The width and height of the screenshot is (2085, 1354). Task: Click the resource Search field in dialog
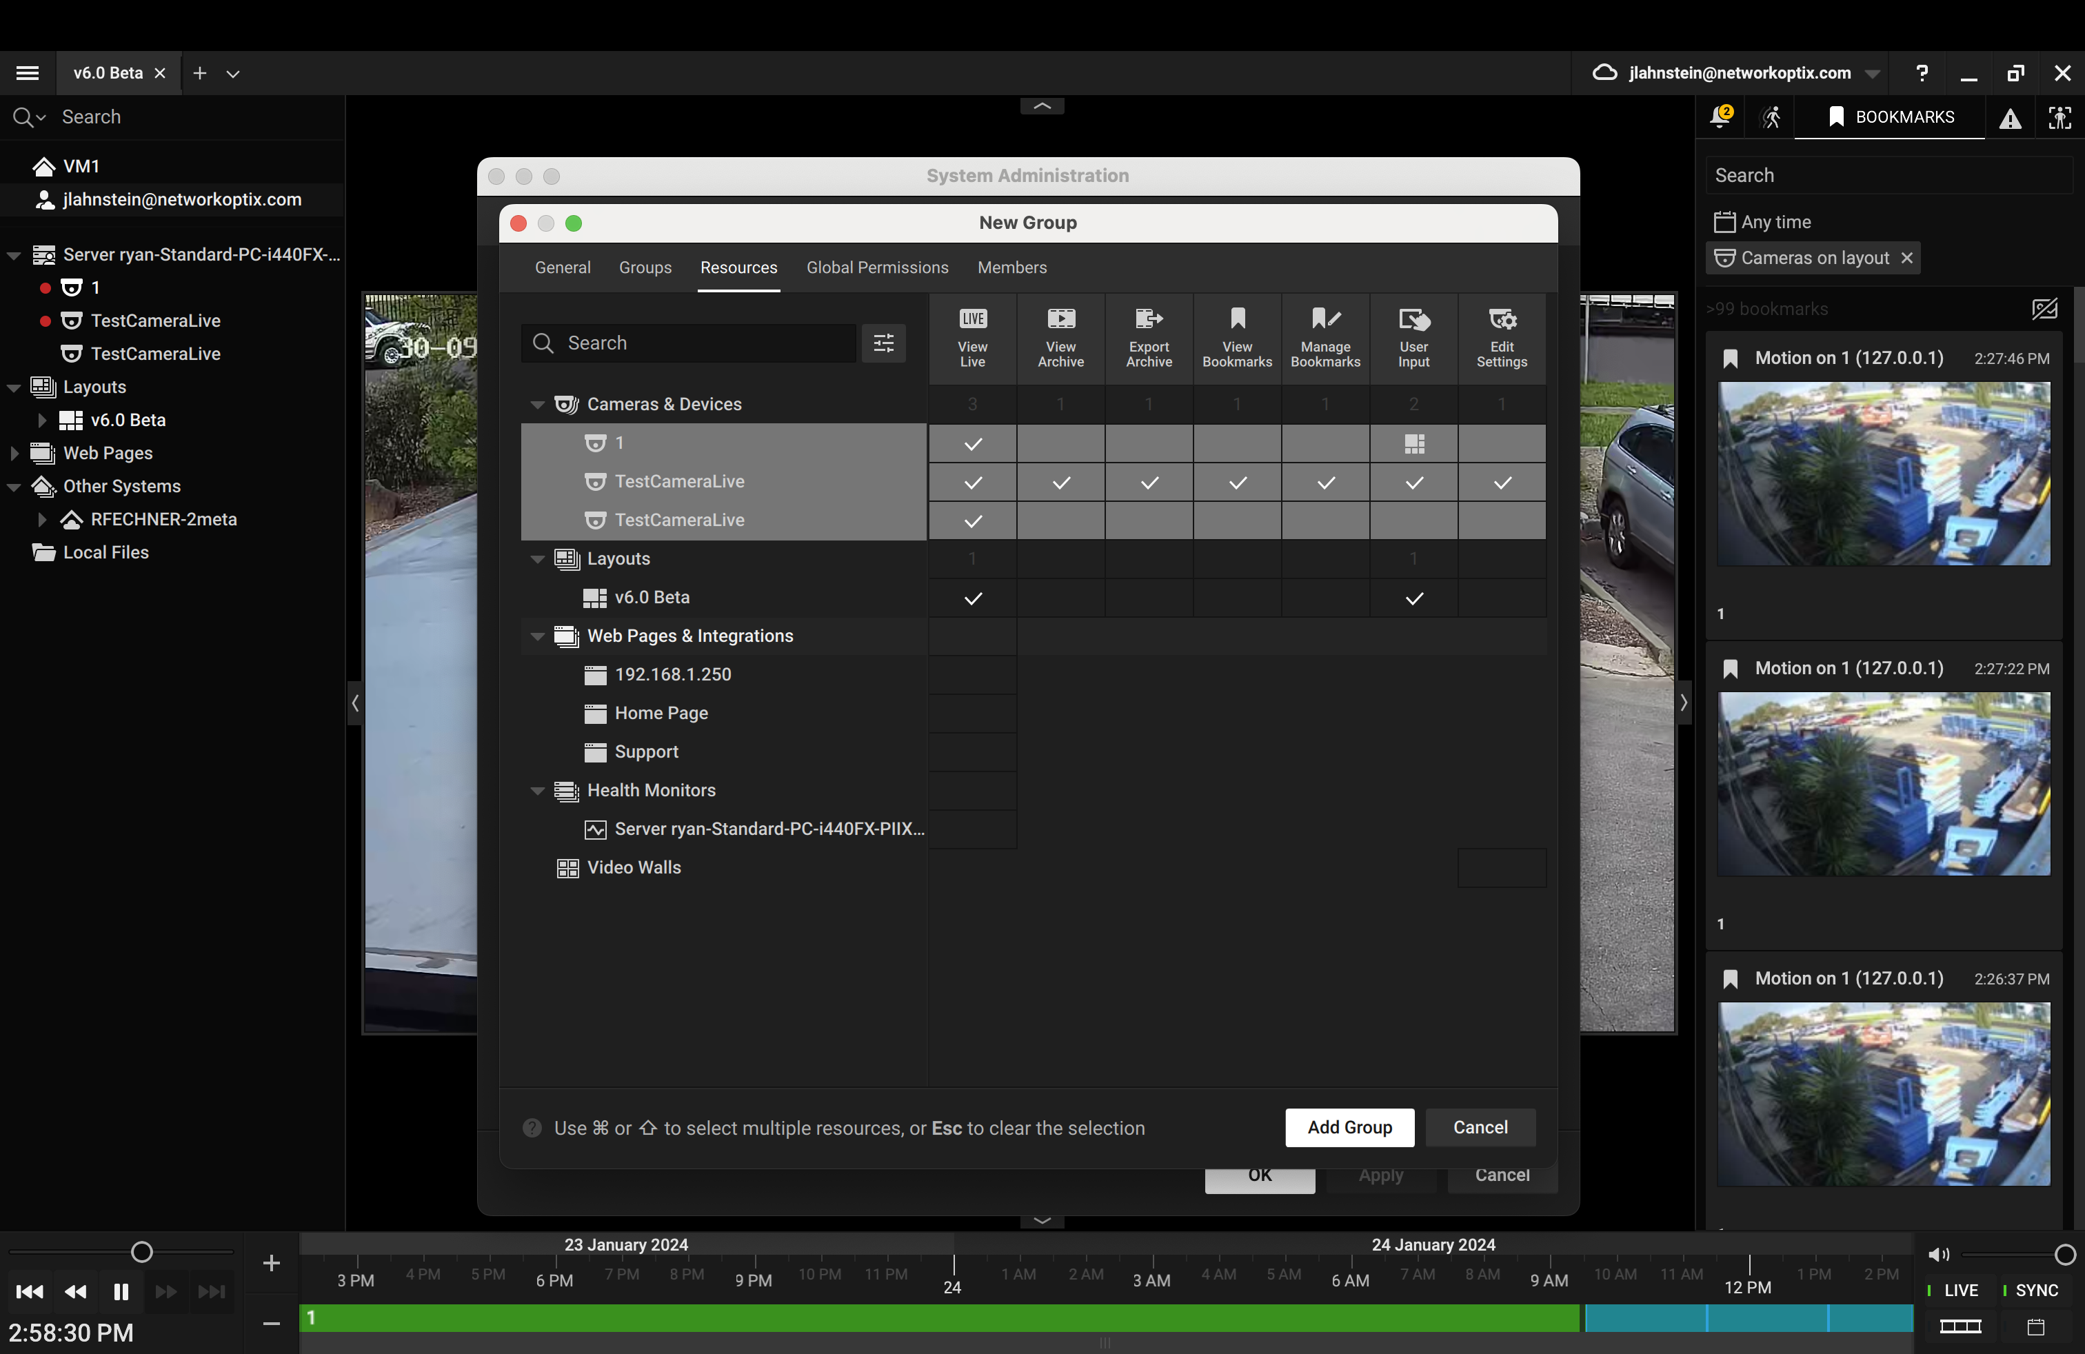click(689, 343)
